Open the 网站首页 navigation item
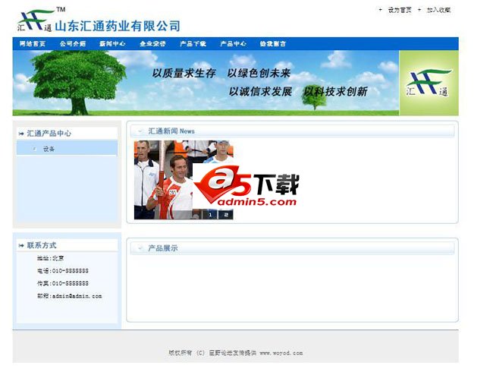Image resolution: width=493 pixels, height=372 pixels. (x=33, y=44)
